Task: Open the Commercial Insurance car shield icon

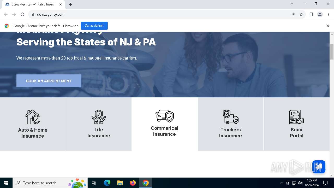Action: coord(165,116)
